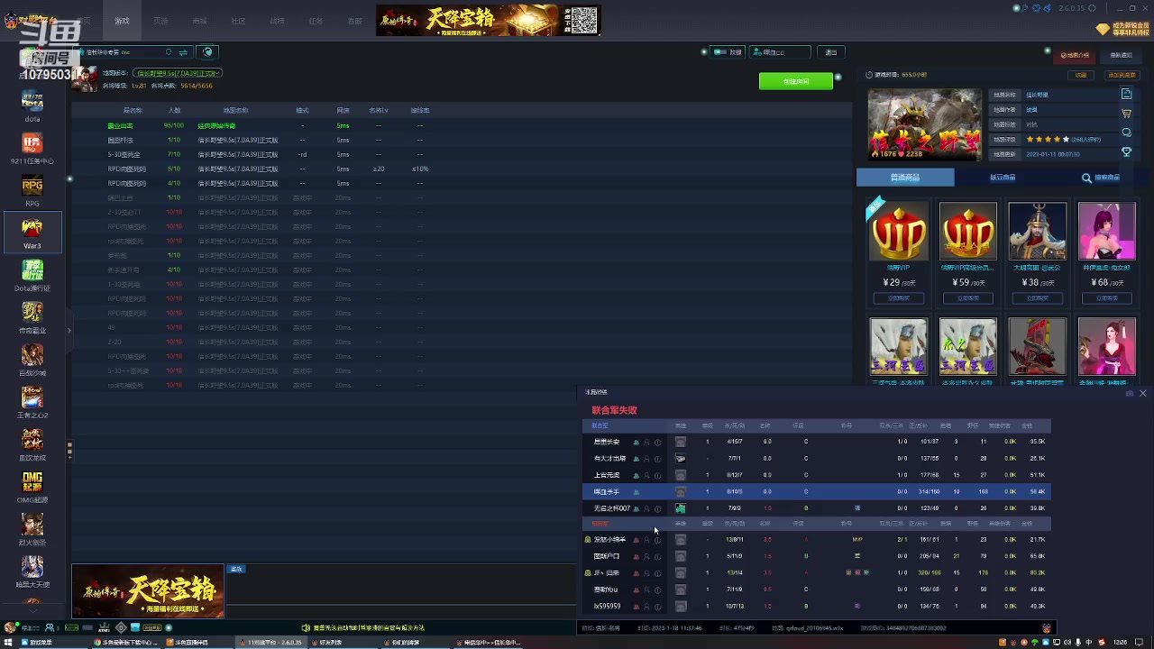Switch to the 商城 top tab
Viewport: 1154px width, 649px height.
pos(199,21)
